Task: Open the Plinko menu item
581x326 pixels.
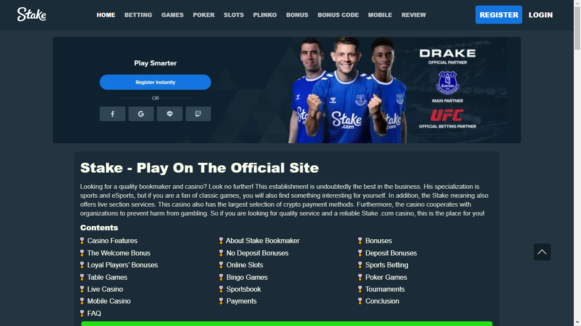Action: click(x=265, y=15)
